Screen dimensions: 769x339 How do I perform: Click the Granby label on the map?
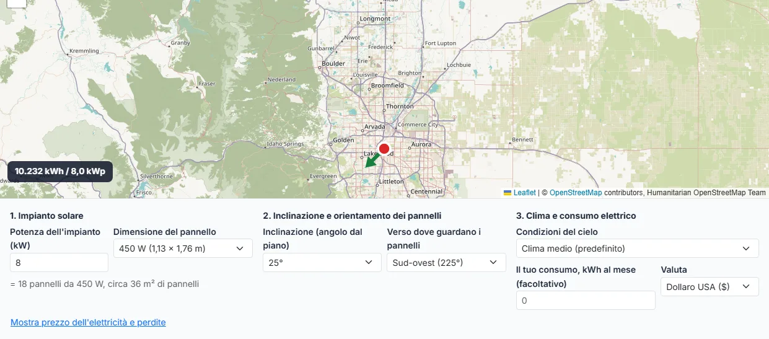pyautogui.click(x=180, y=43)
